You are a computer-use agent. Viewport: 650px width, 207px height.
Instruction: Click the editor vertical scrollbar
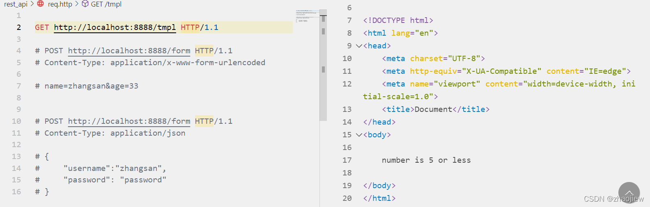tap(323, 66)
